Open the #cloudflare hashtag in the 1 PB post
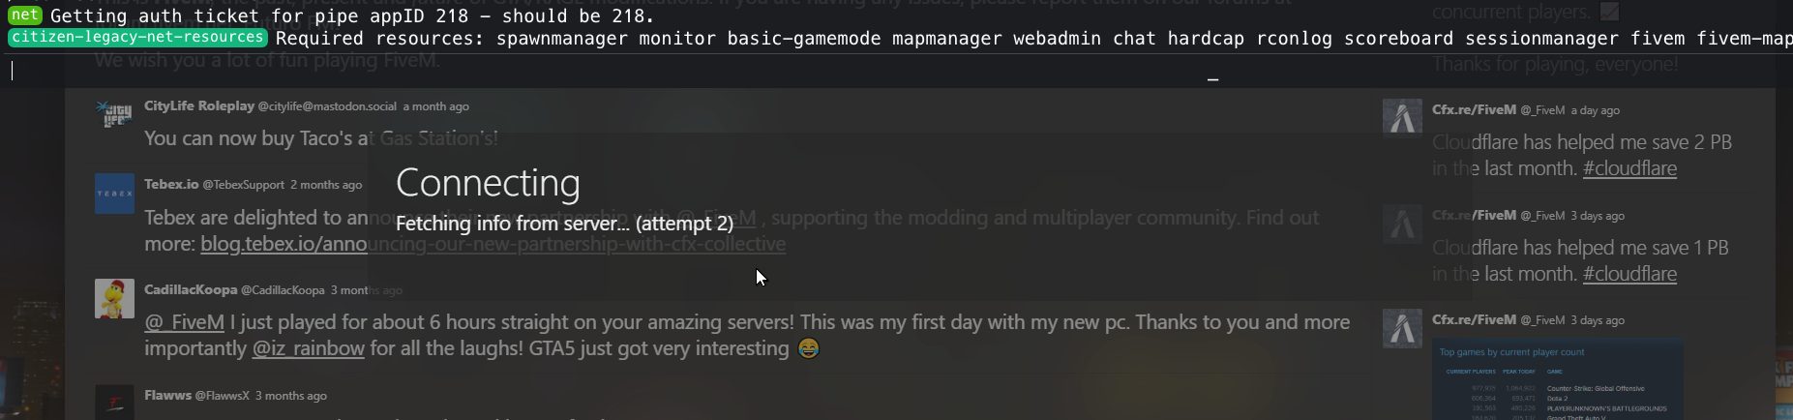The height and width of the screenshot is (420, 1793). 1629,274
